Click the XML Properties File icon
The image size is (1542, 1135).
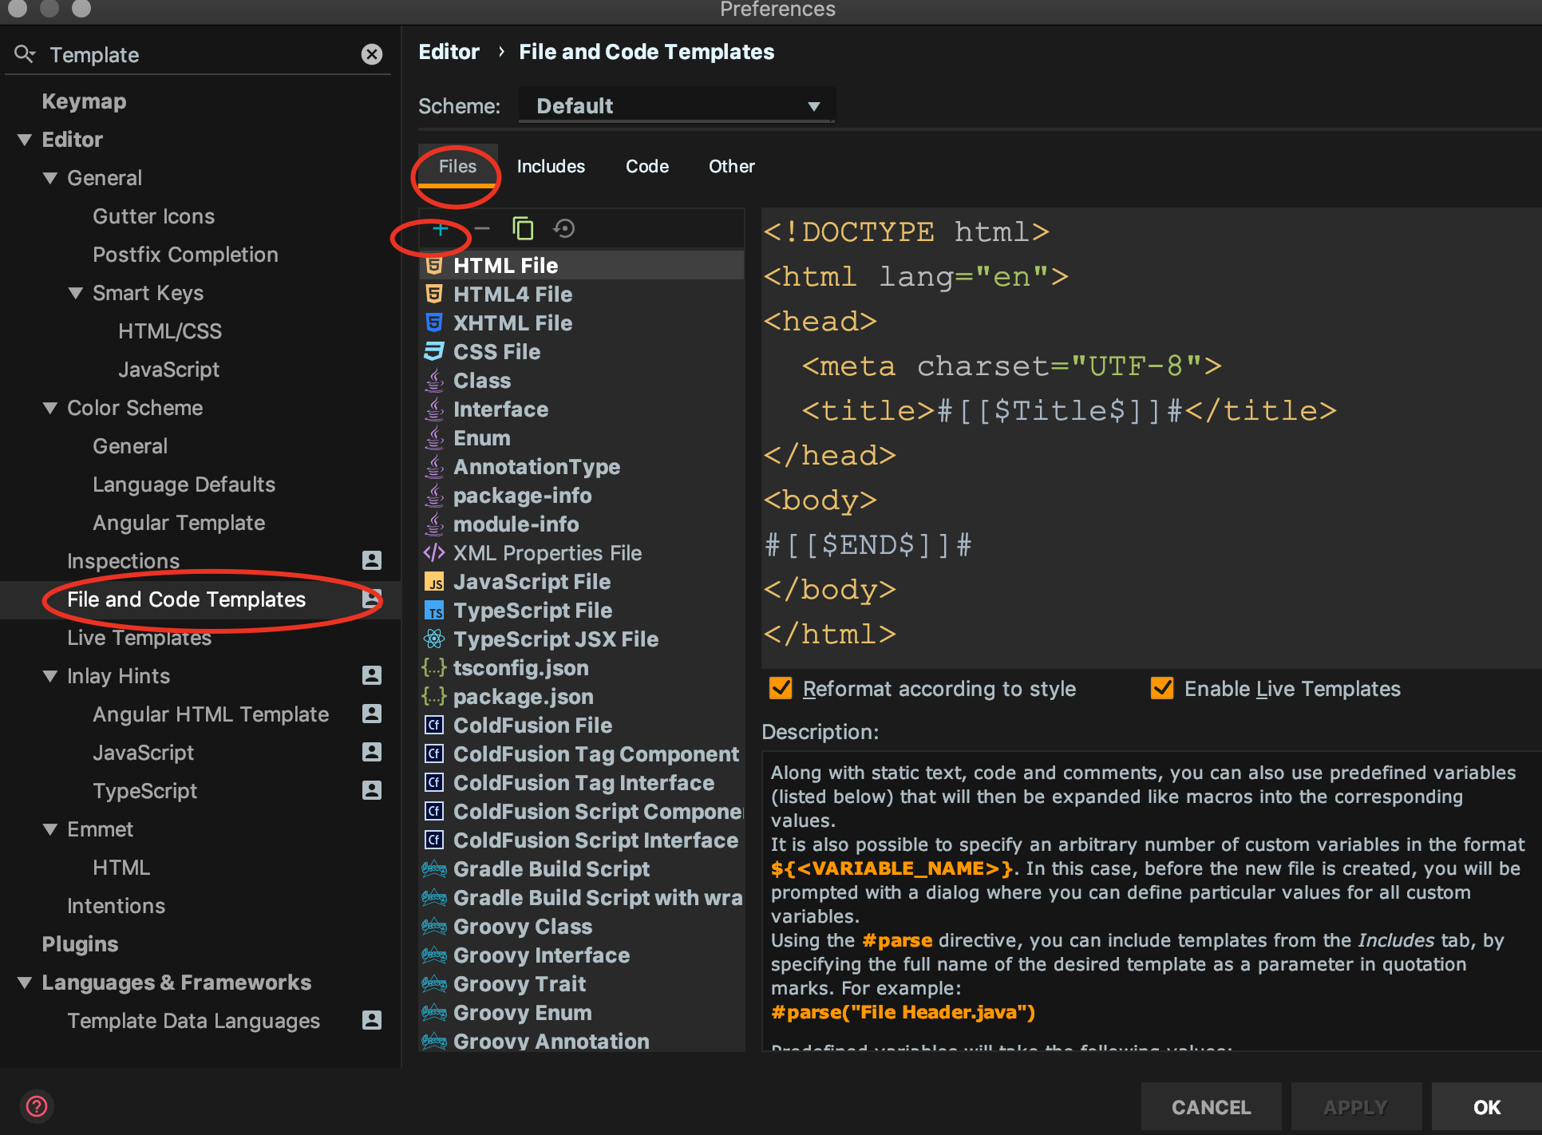pos(434,553)
